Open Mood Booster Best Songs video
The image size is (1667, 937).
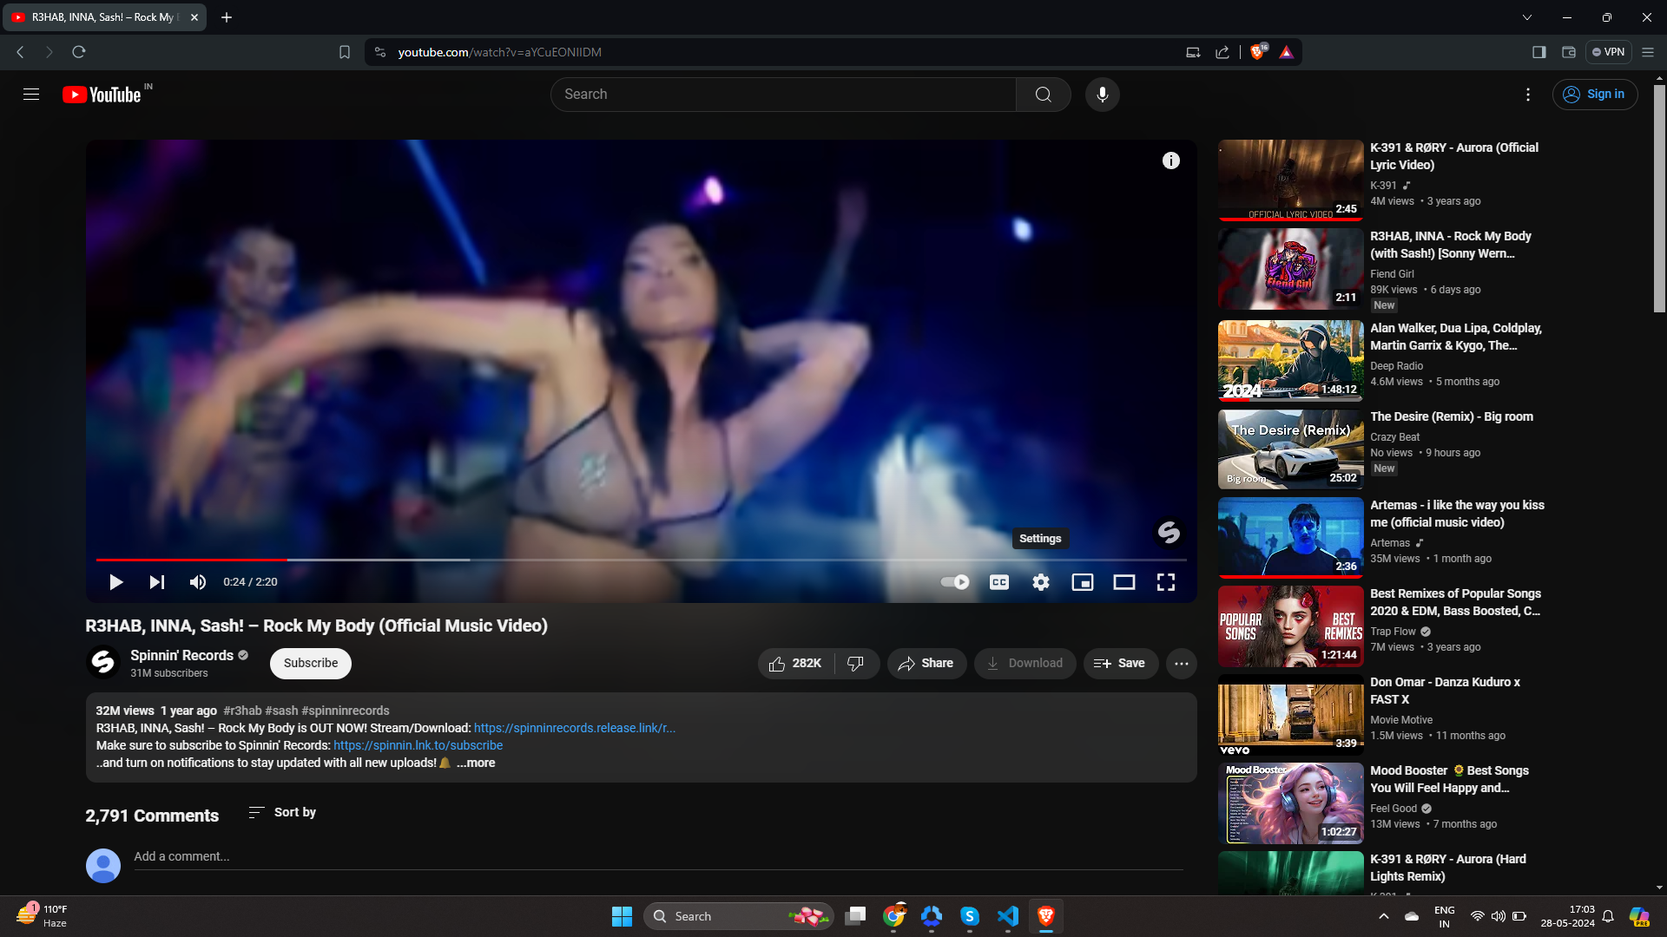(1449, 779)
